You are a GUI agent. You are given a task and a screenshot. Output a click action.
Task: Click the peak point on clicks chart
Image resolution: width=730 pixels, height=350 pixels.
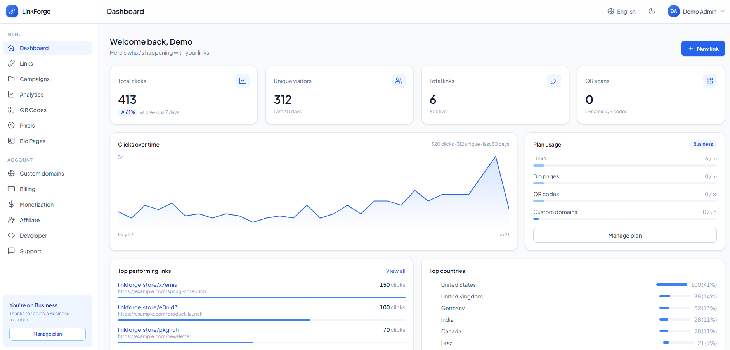point(496,156)
